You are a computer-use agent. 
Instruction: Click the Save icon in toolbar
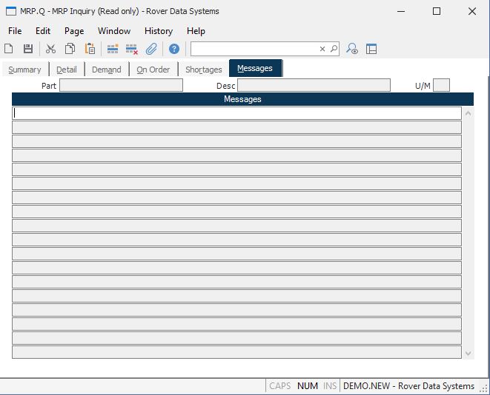tap(28, 49)
